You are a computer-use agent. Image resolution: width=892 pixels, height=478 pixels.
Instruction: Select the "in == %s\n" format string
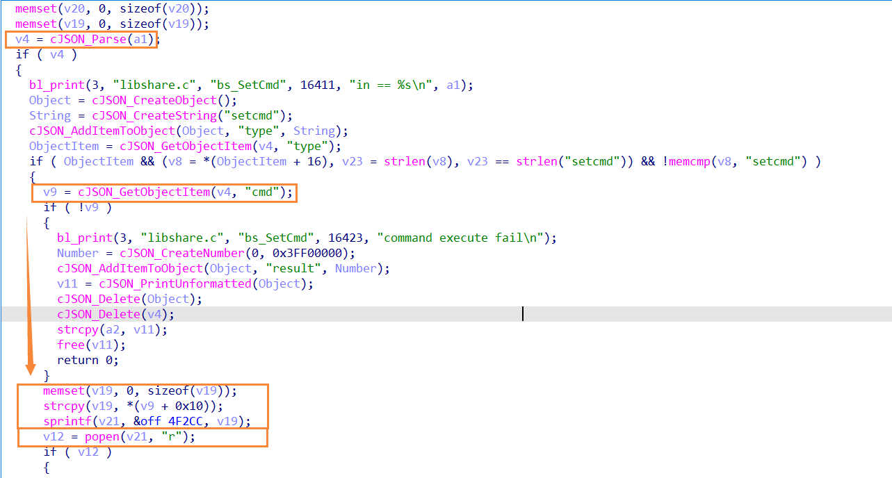393,85
